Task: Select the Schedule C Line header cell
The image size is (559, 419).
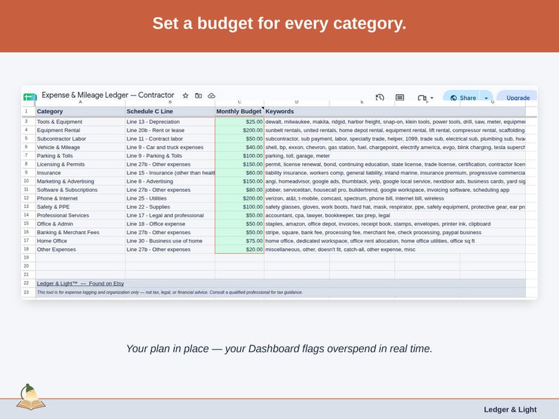Action: (x=170, y=111)
